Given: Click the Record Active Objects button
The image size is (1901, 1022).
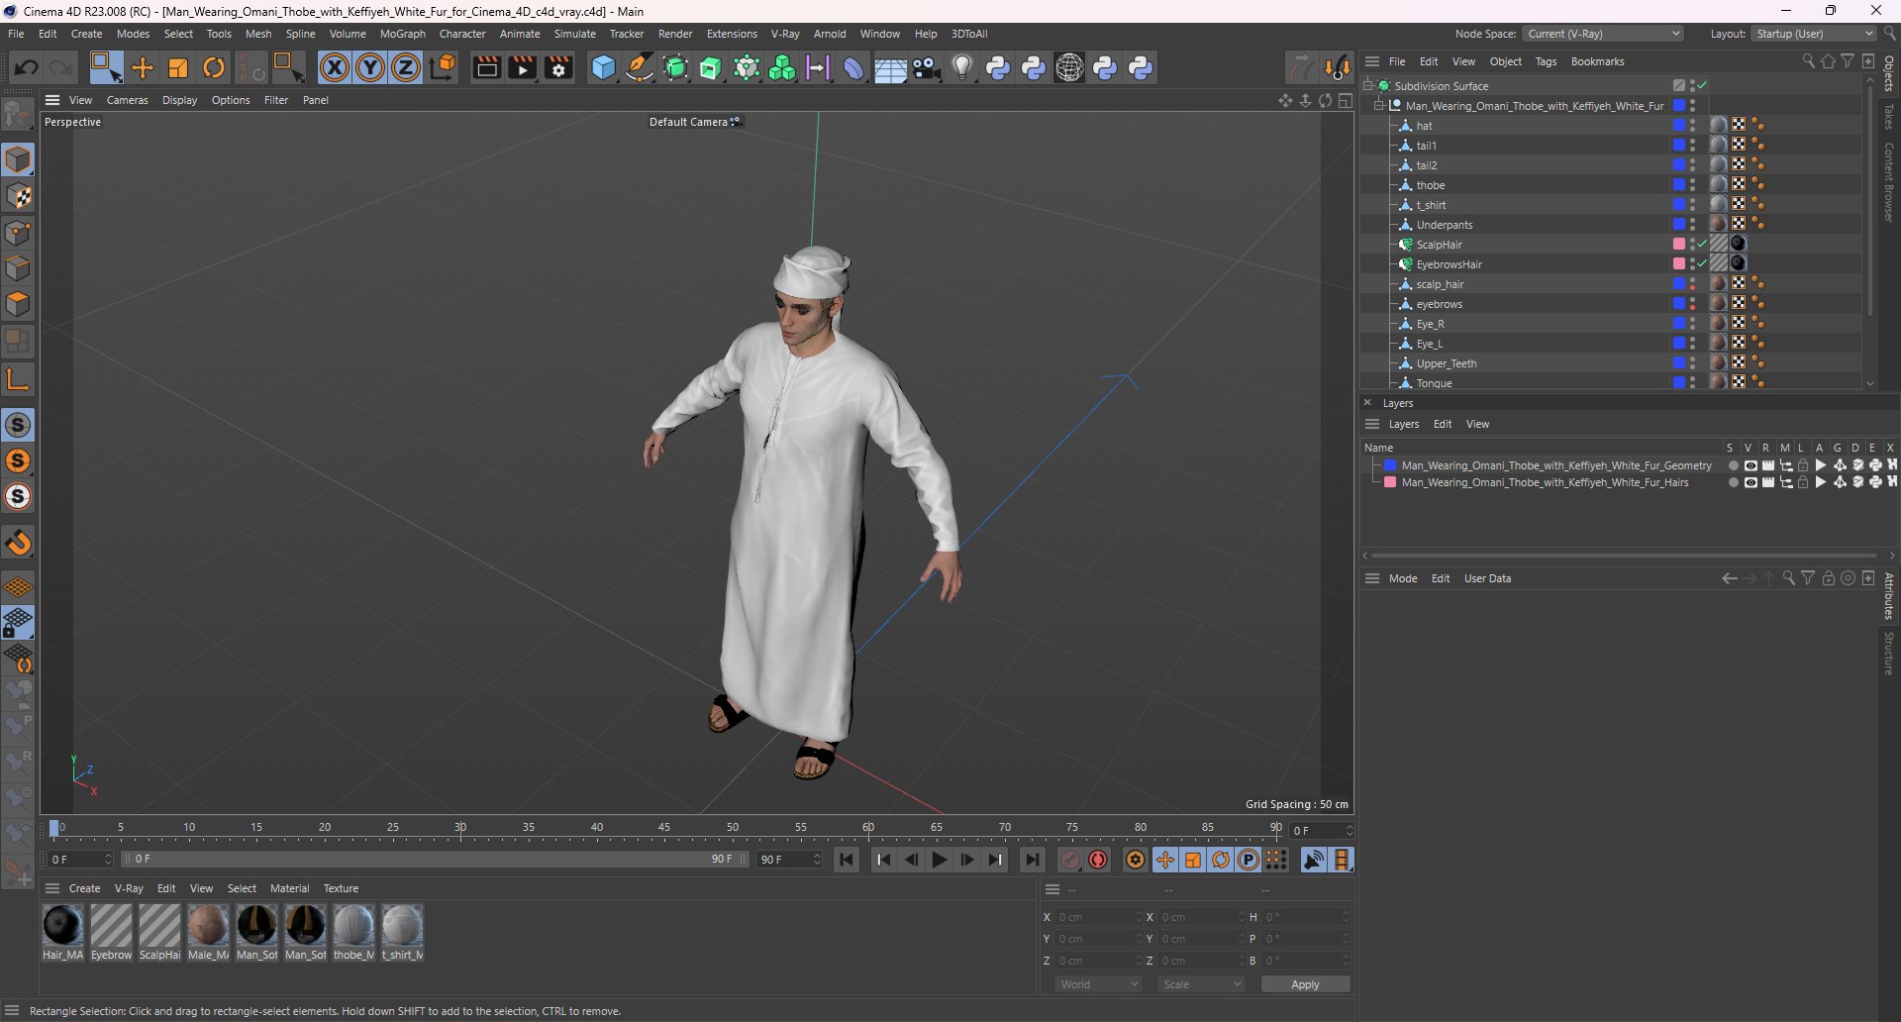Looking at the screenshot, I should (x=1070, y=860).
